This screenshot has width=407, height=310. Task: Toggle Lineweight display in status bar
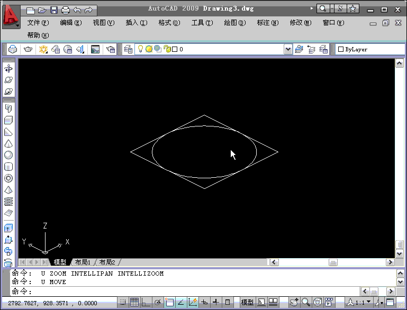(x=216, y=302)
